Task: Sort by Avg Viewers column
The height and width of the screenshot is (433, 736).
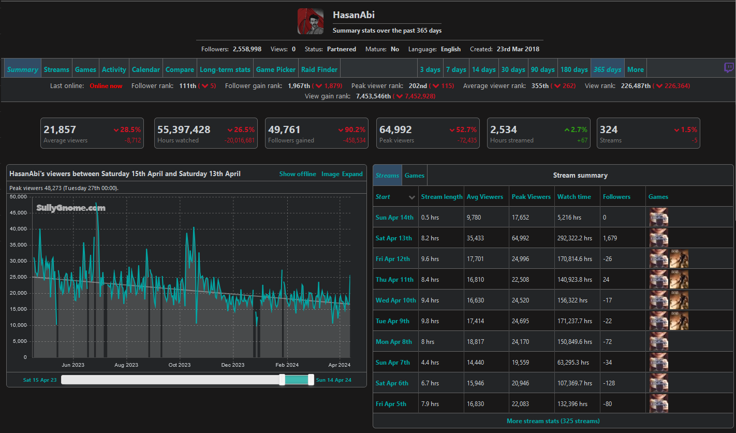Action: (484, 197)
